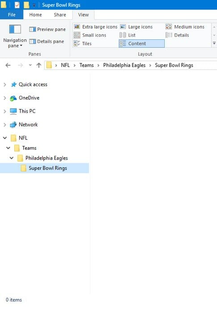
Task: Expand Quick access in navigation tree
Action: click(5, 85)
